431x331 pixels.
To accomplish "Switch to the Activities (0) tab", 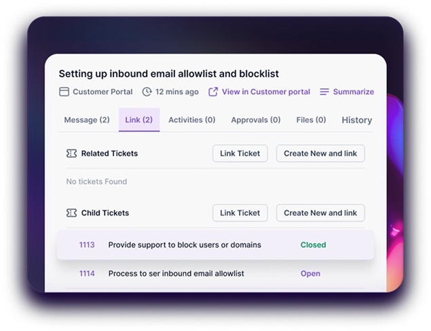I will (192, 120).
